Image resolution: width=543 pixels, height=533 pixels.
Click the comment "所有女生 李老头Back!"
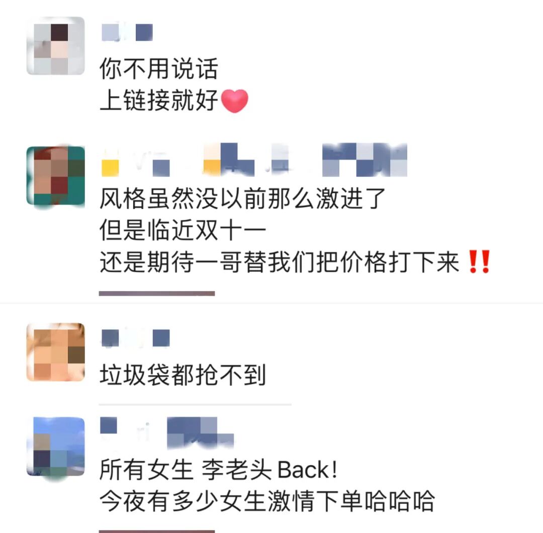(x=219, y=470)
